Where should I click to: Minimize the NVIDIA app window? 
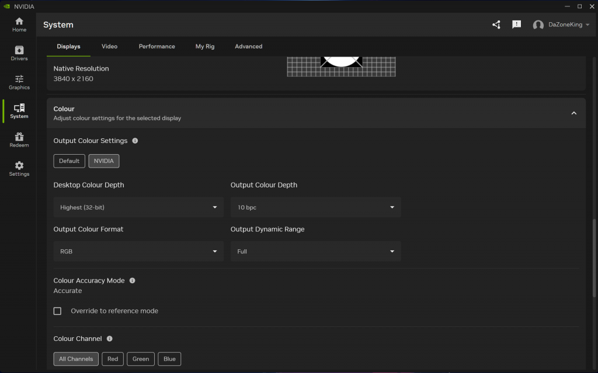click(x=567, y=6)
